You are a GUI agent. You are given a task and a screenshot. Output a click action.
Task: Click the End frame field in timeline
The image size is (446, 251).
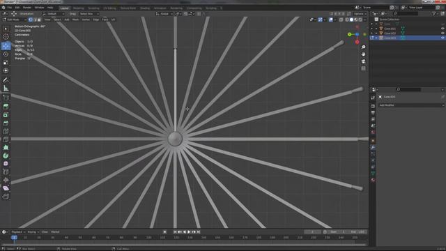pyautogui.click(x=357, y=232)
